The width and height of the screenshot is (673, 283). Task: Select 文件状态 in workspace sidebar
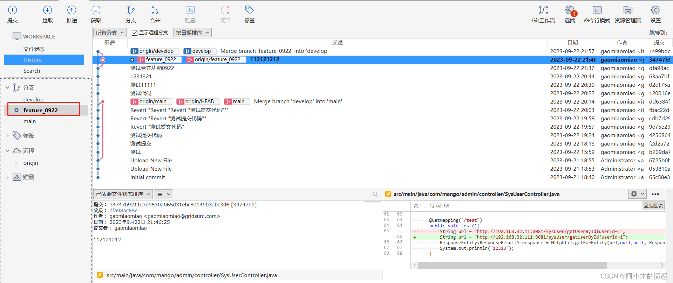click(x=34, y=49)
